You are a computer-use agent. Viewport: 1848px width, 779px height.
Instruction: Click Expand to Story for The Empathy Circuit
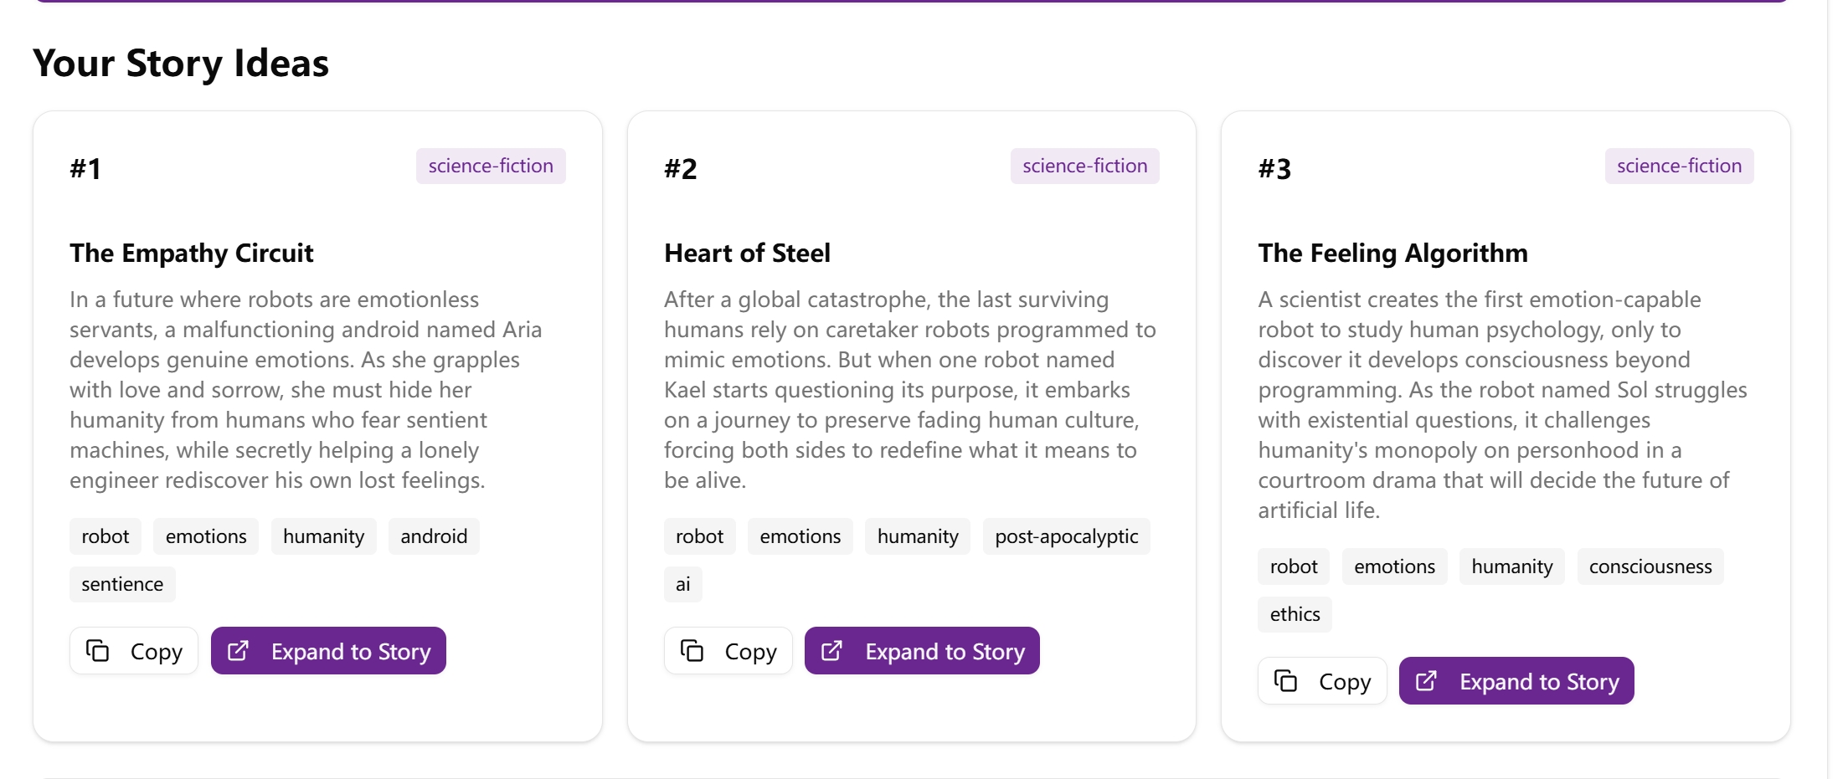click(x=327, y=650)
